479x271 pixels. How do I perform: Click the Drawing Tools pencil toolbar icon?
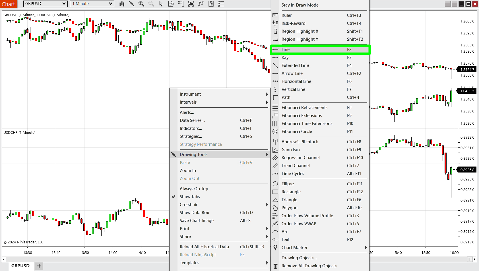click(131, 4)
